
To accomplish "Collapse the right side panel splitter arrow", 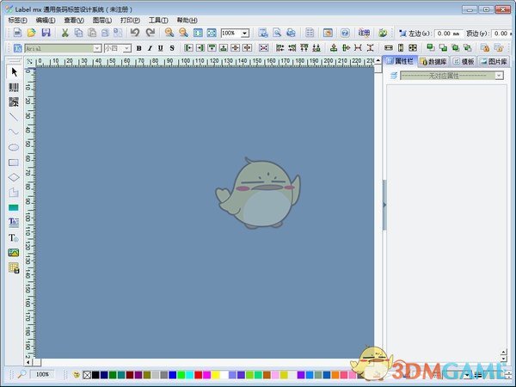I will coord(384,205).
